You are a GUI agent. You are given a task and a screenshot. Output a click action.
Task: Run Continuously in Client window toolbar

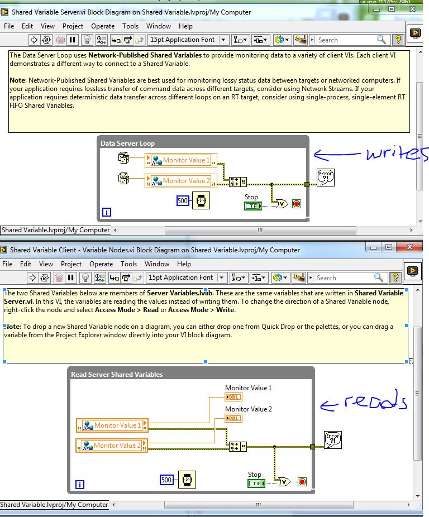tap(45, 278)
